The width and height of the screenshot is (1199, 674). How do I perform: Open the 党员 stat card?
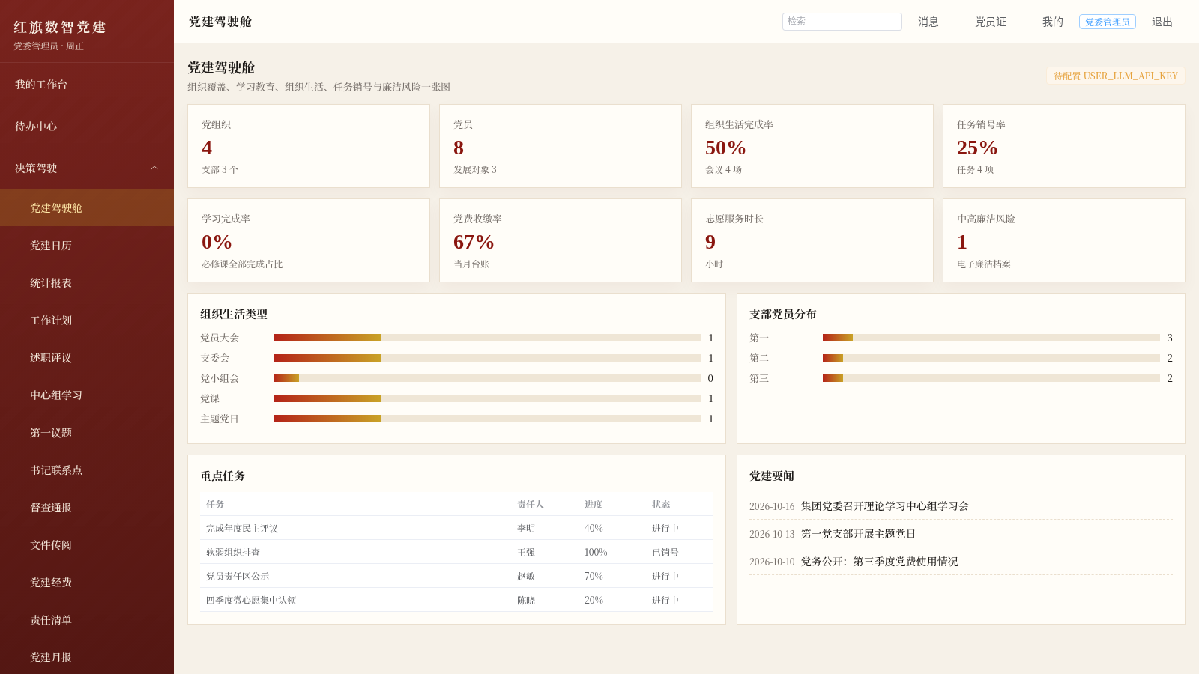click(560, 146)
